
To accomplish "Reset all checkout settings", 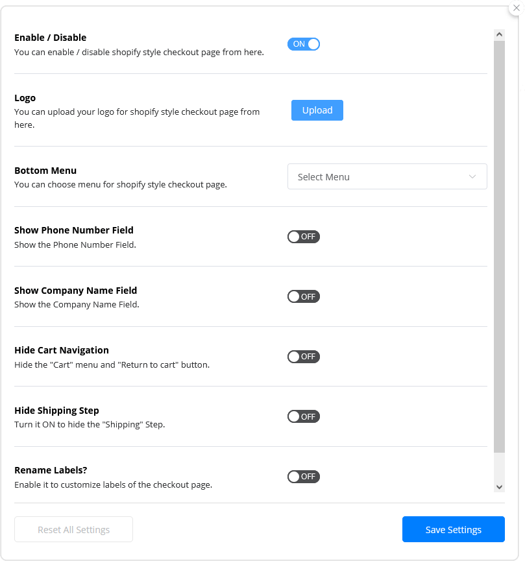I will (x=73, y=529).
